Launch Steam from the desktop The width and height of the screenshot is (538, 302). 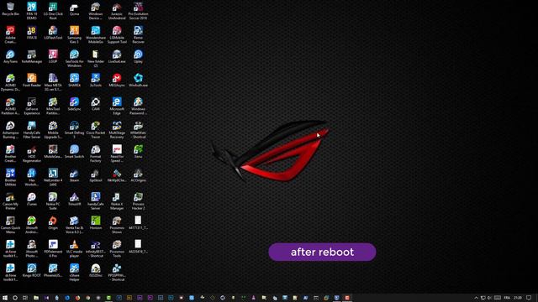[74, 175]
